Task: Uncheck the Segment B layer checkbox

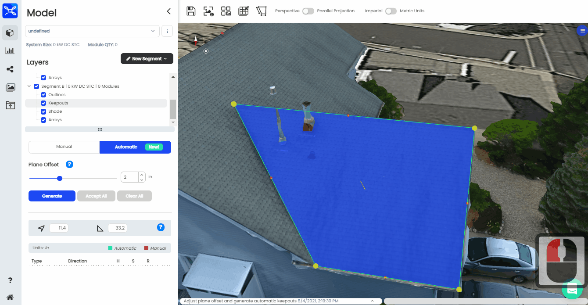Action: click(36, 86)
